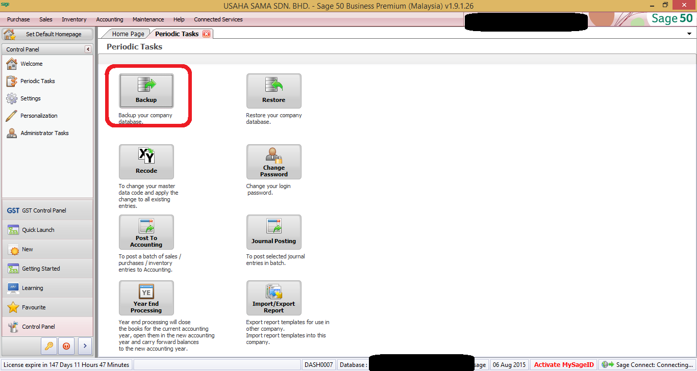Close the Periodic Tasks tab
The width and height of the screenshot is (697, 371).
(206, 34)
